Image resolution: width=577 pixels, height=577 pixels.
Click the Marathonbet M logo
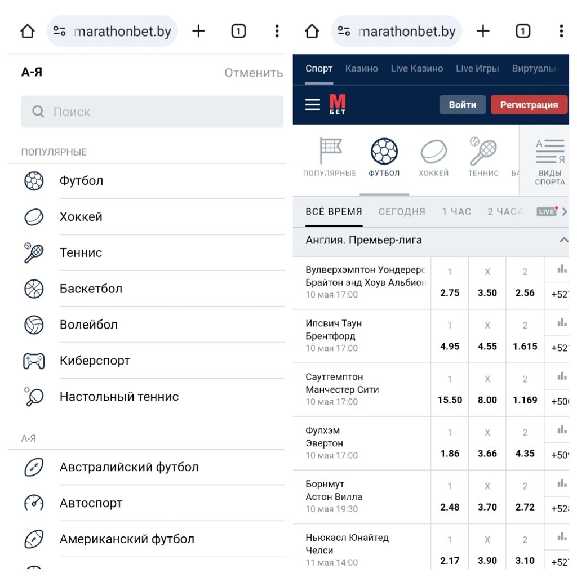click(x=338, y=104)
